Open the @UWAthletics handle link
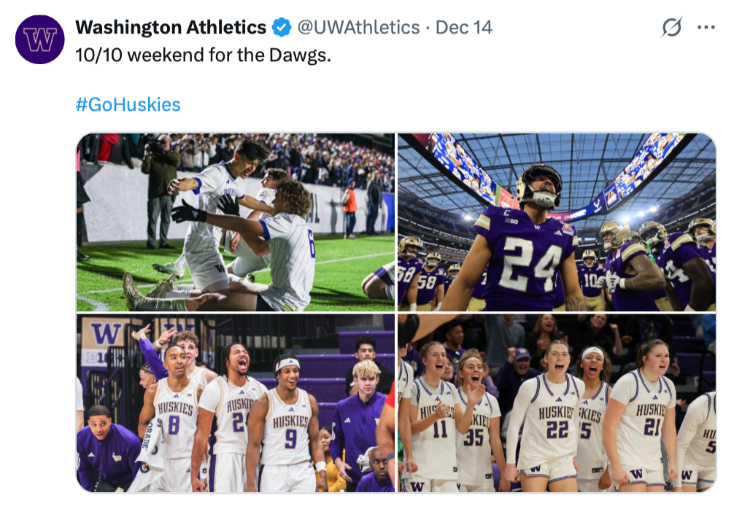This screenshot has height=509, width=734. point(358,28)
